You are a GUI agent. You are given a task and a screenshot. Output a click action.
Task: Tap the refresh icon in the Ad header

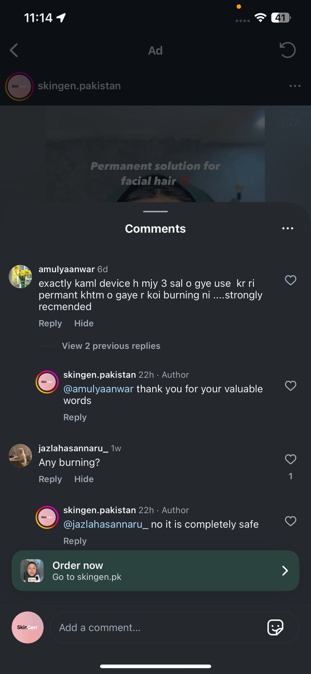288,50
